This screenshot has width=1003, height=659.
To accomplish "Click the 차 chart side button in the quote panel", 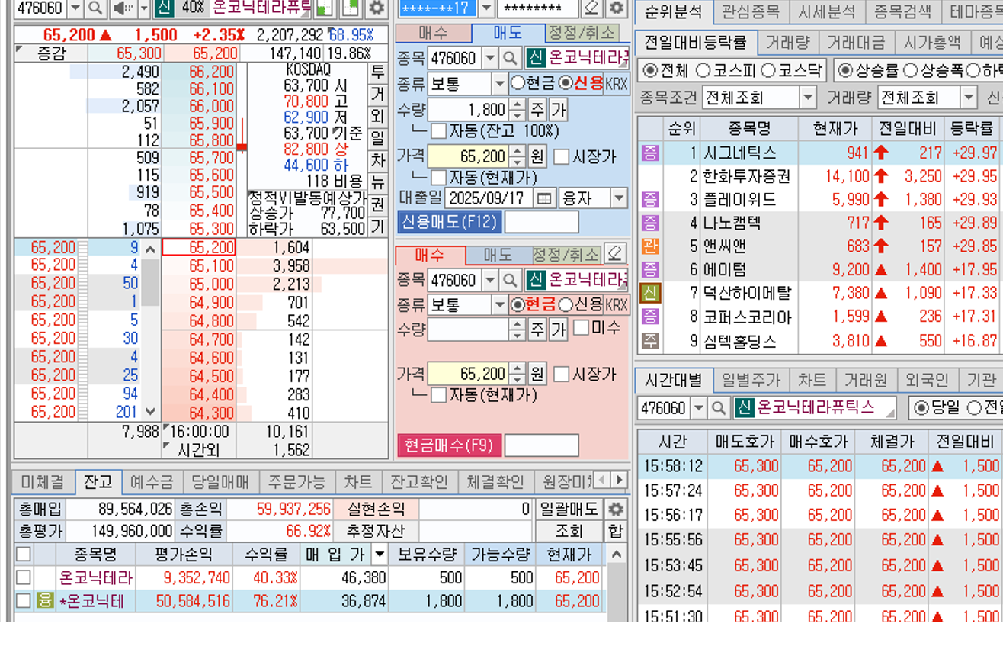I will point(377,160).
